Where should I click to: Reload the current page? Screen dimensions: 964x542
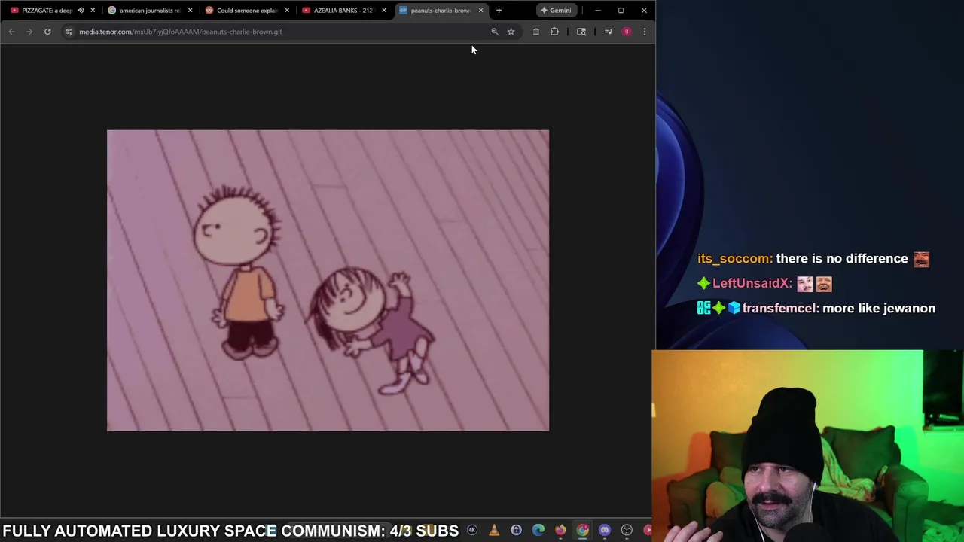pyautogui.click(x=47, y=32)
